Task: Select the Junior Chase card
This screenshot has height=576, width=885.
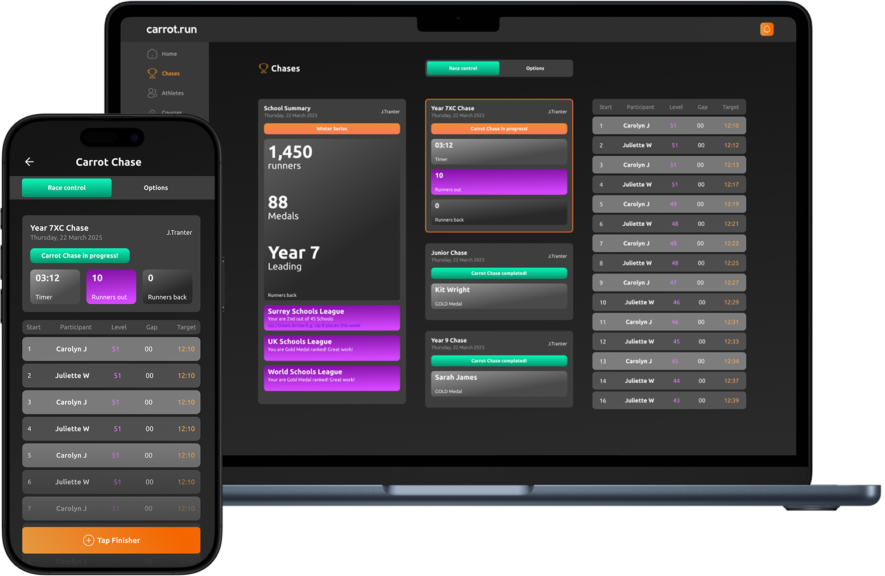Action: 499,281
